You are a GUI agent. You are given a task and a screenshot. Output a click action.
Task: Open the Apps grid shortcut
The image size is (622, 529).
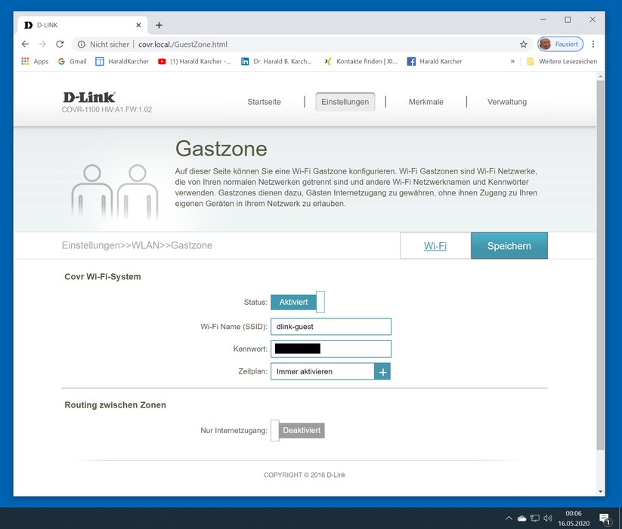coord(35,62)
